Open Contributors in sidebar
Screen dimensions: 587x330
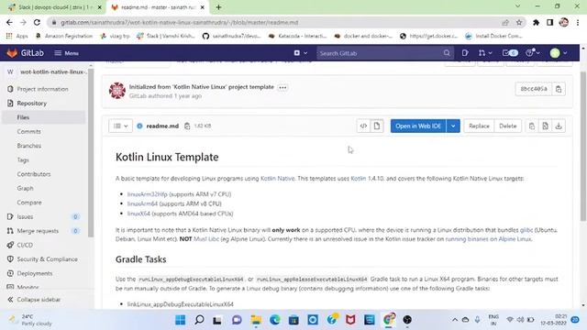click(x=34, y=174)
